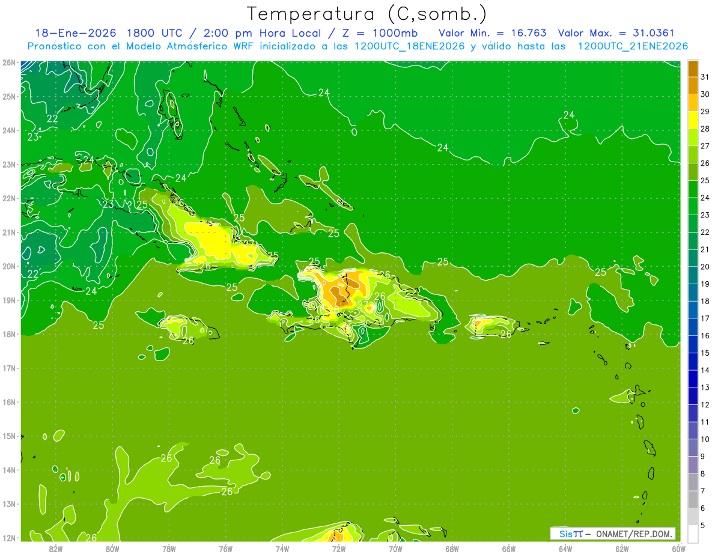Click the '74W' longitude axis label

point(282,549)
